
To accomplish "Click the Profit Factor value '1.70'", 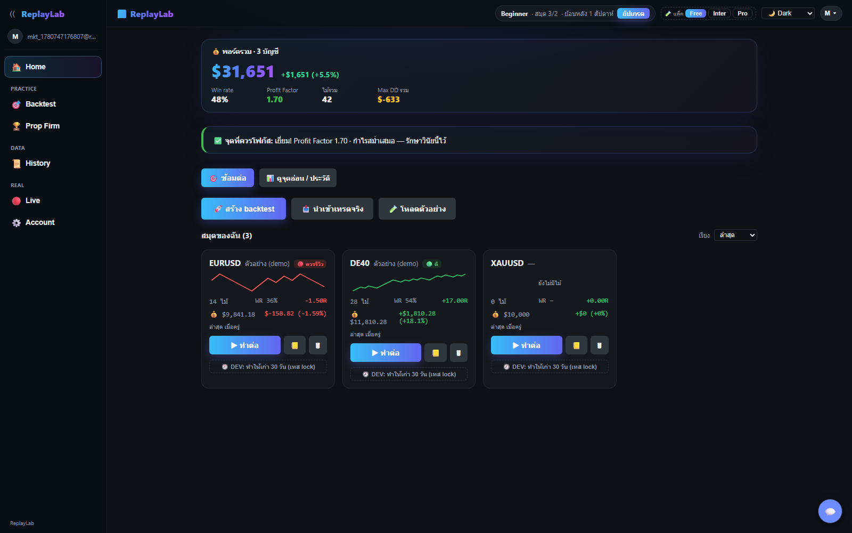I will [x=275, y=100].
